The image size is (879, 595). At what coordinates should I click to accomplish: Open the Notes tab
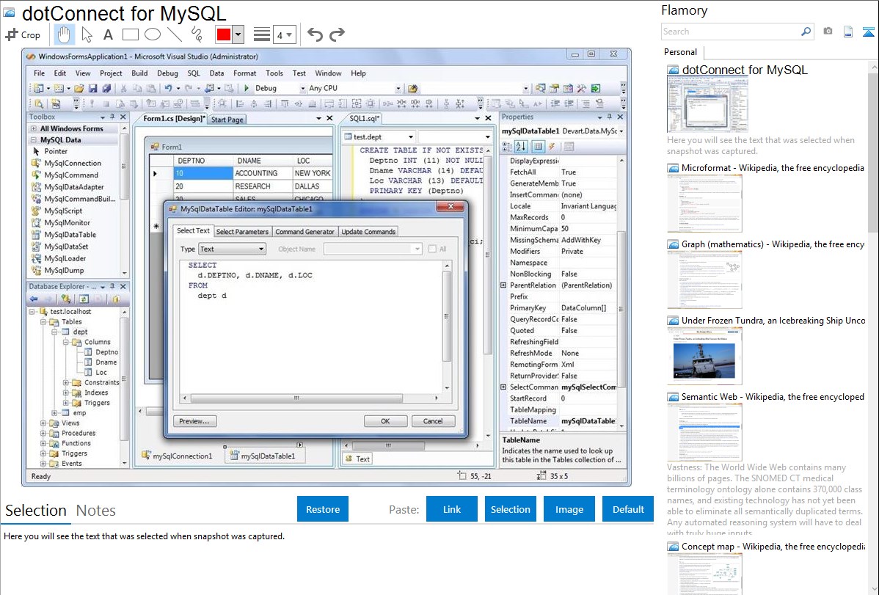click(x=96, y=511)
